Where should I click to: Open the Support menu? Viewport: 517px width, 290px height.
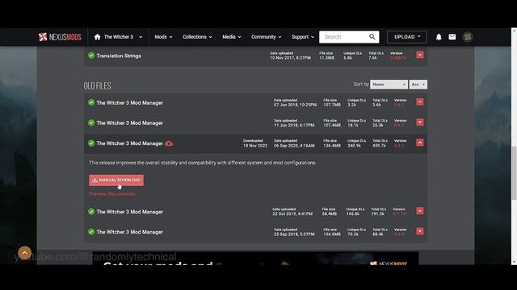tap(303, 37)
